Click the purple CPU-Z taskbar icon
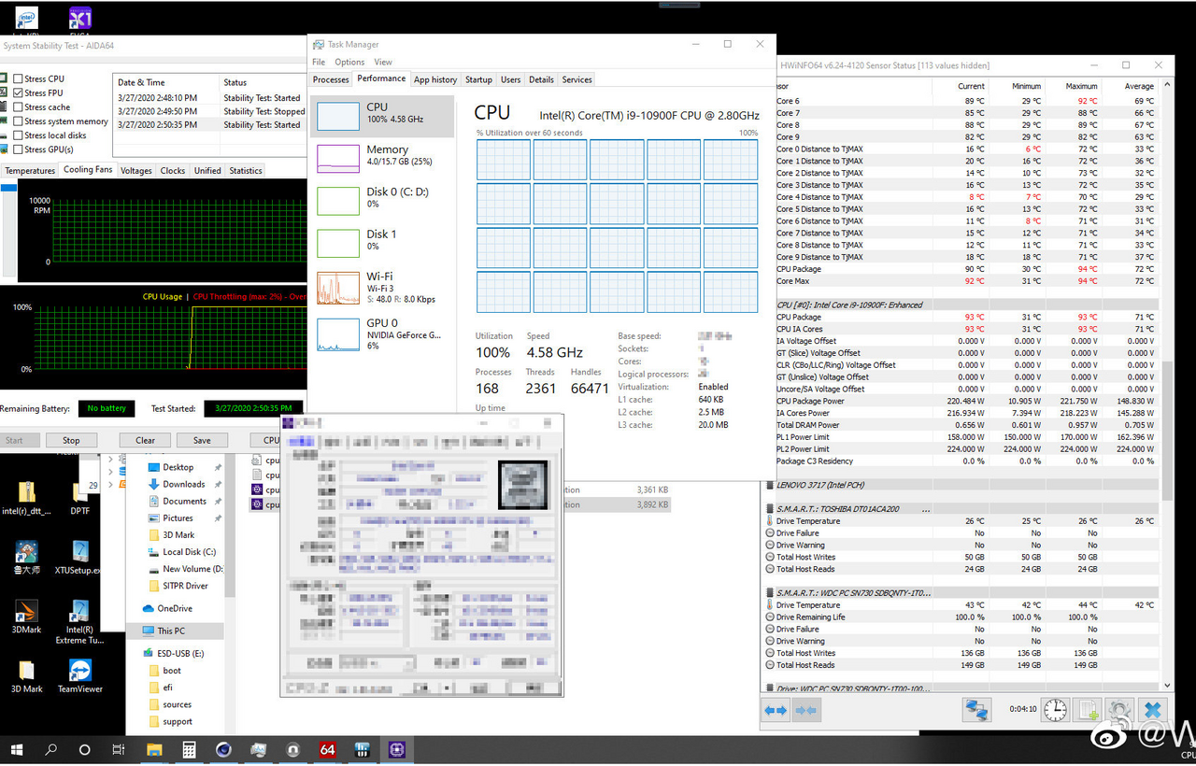1196x766 pixels. tap(396, 749)
